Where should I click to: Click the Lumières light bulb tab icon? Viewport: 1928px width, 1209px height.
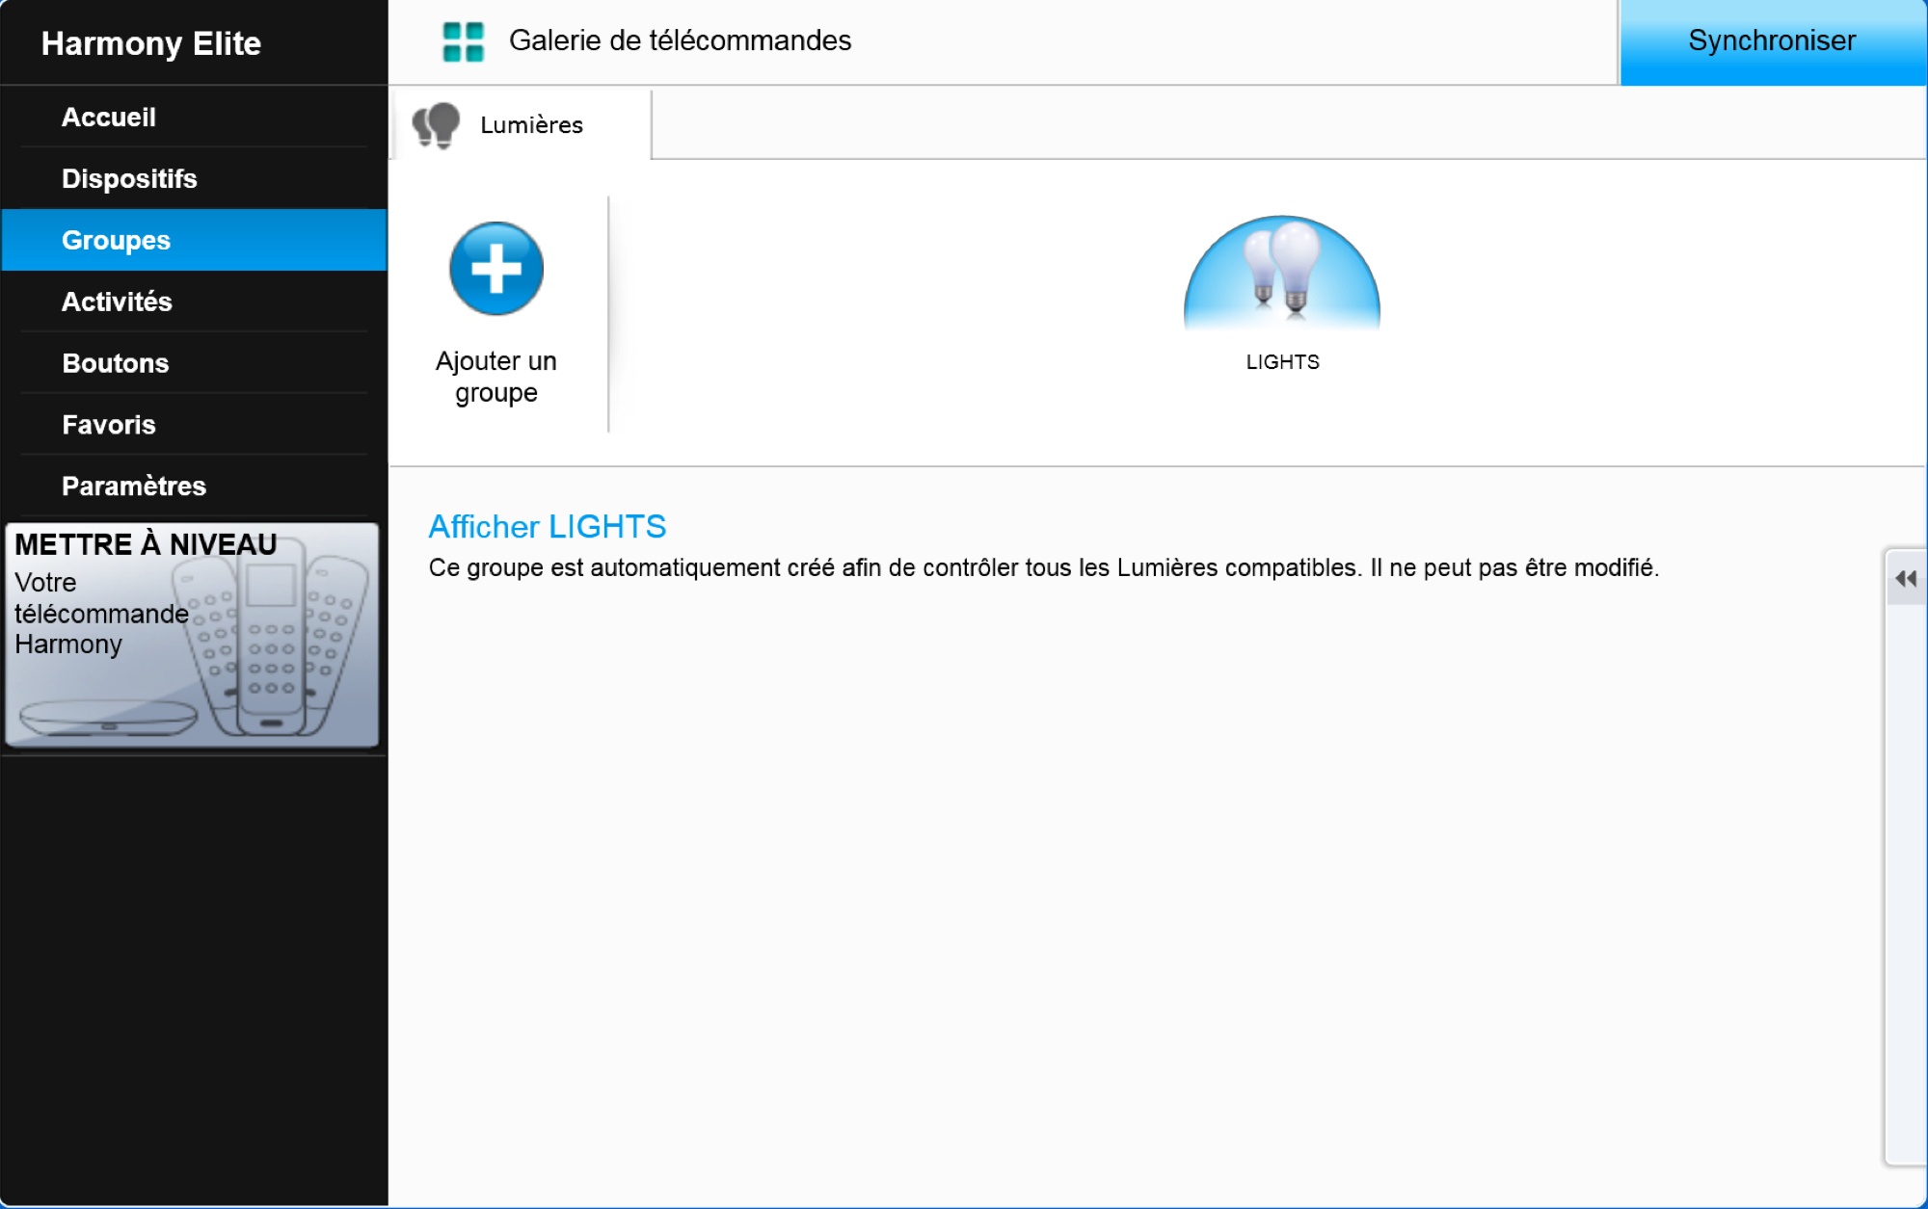click(437, 125)
